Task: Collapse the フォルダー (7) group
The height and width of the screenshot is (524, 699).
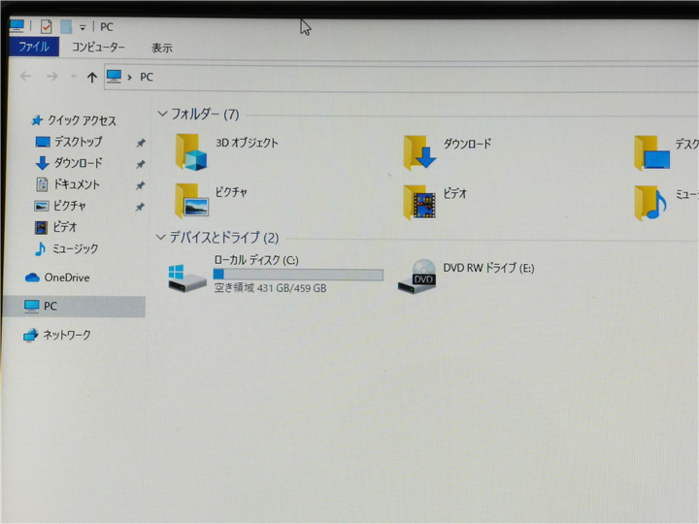Action: (x=162, y=115)
